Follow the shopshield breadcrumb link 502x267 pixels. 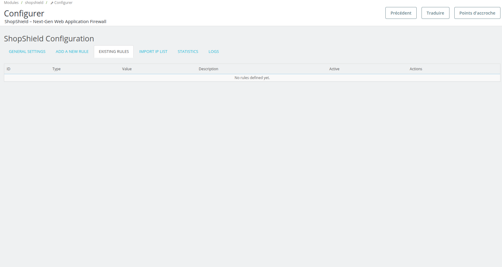(x=34, y=3)
